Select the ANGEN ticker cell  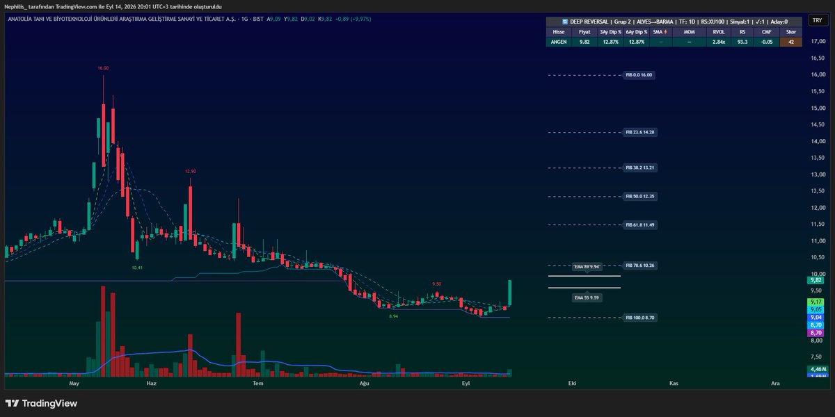[559, 42]
